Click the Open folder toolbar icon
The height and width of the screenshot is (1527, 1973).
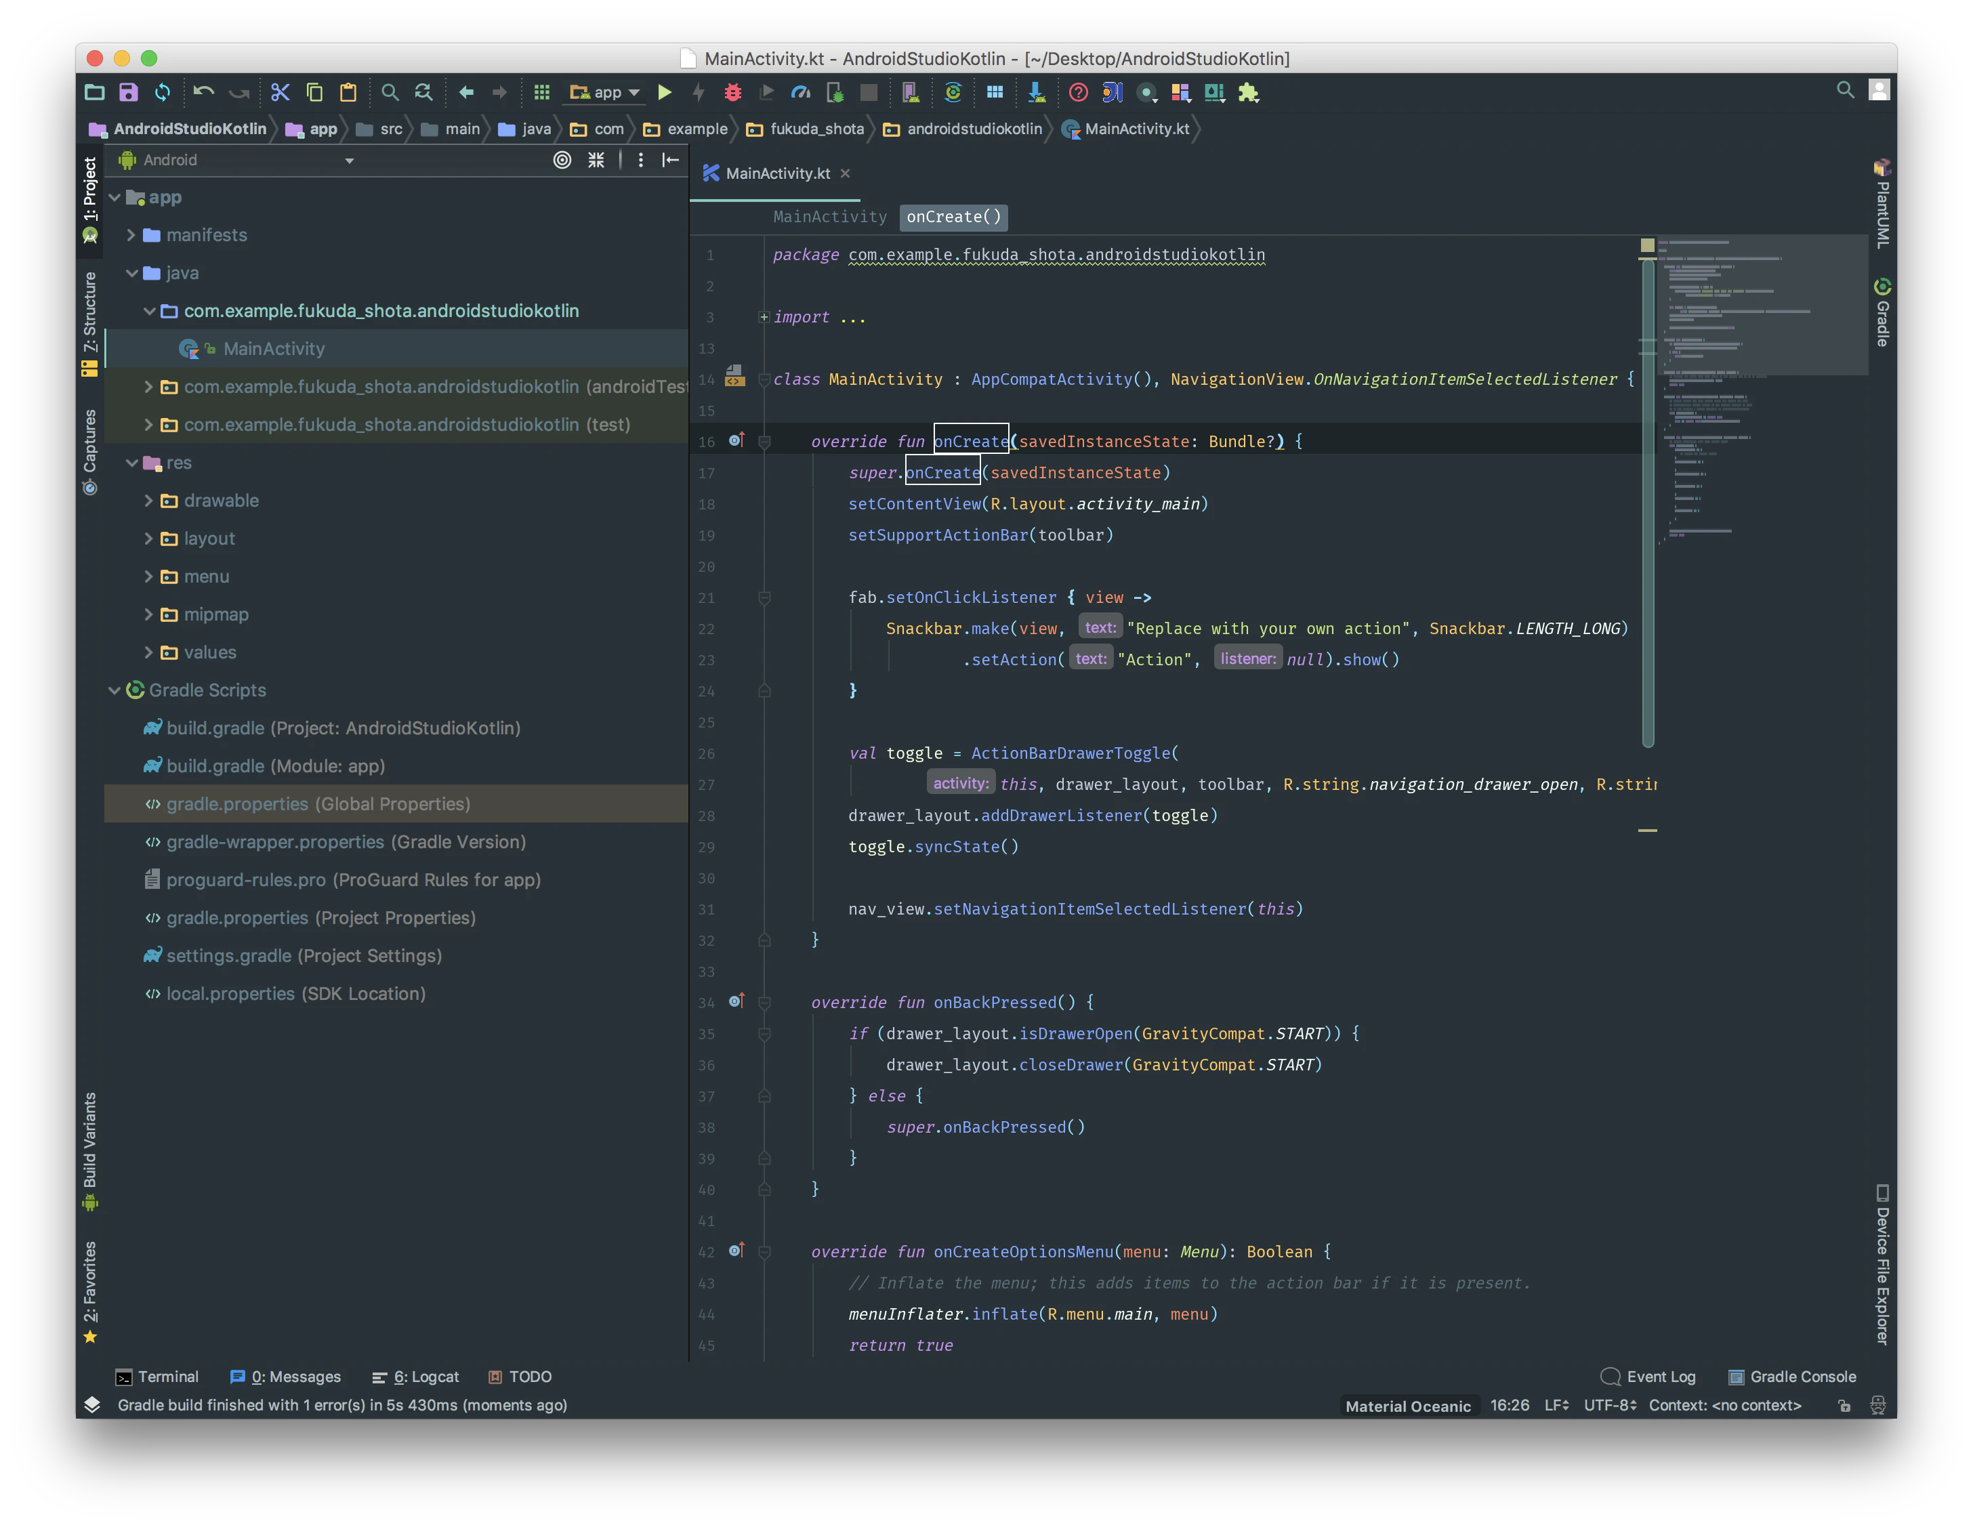click(x=95, y=92)
